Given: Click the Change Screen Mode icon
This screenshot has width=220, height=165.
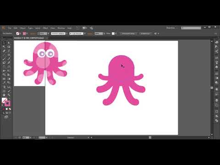Looking at the screenshot, I should pyautogui.click(x=6, y=117).
